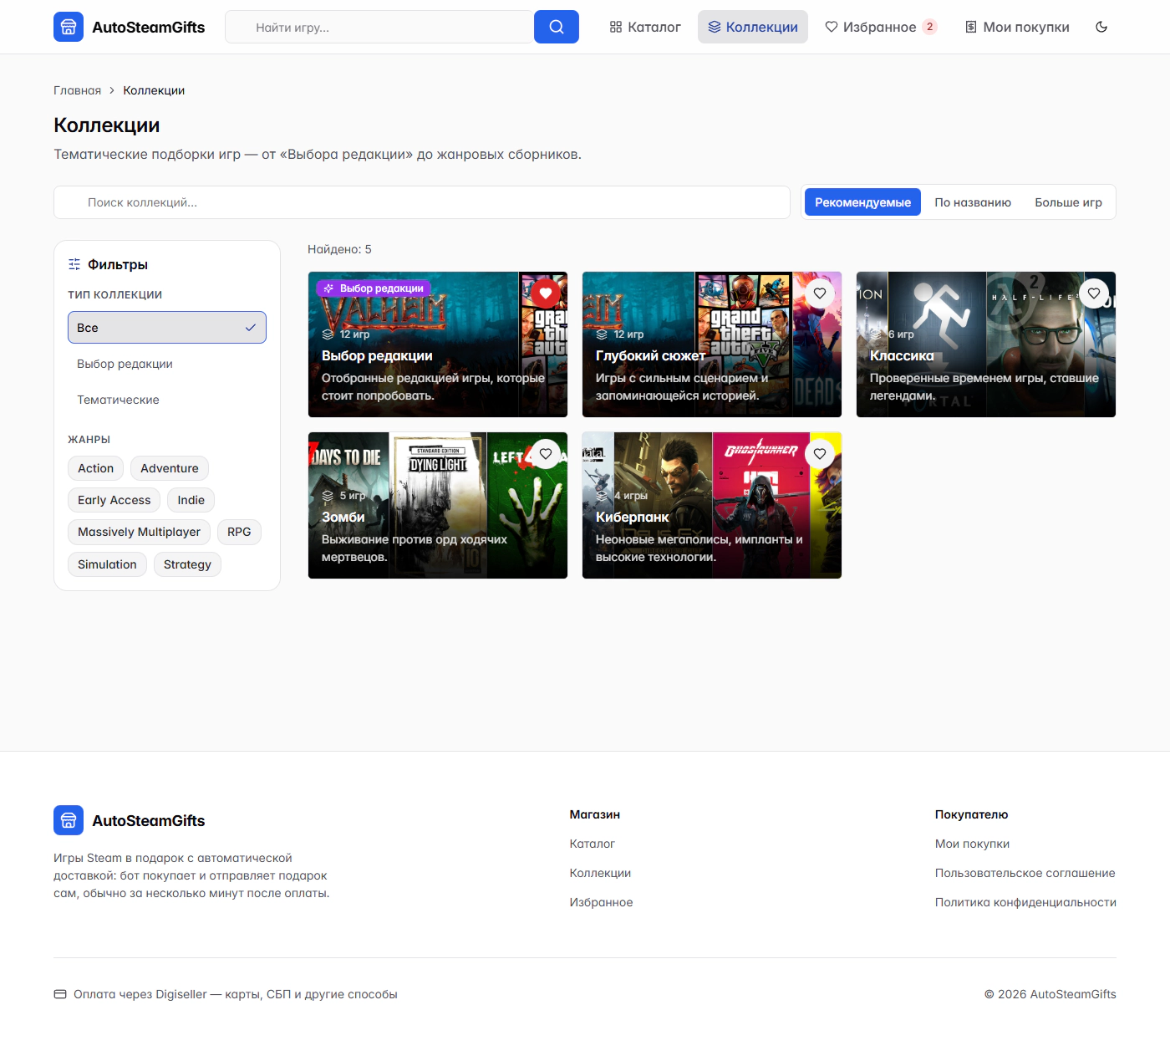Open footer Мои покупки link
The height and width of the screenshot is (1056, 1170).
pos(972,844)
